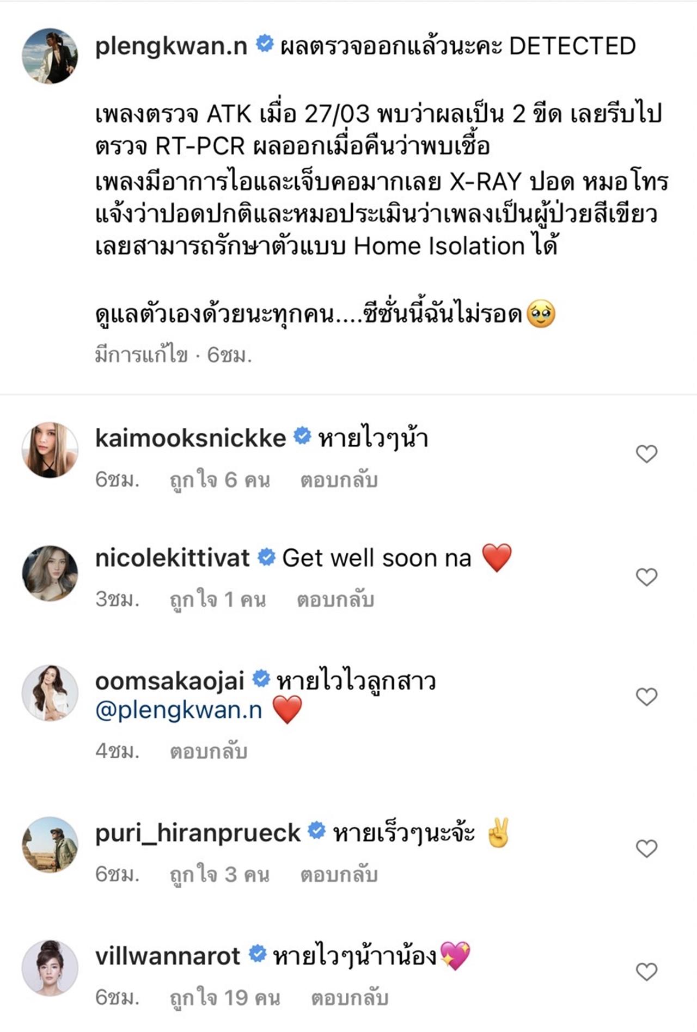Viewport: 697px width, 1032px height.
Task: View the 19 likes on villwannarot's comment
Action: 225,998
